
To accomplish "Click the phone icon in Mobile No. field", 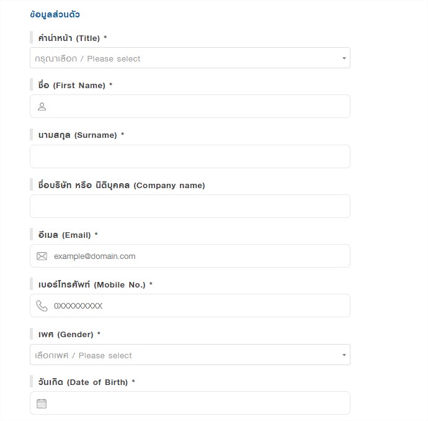I will 42,306.
